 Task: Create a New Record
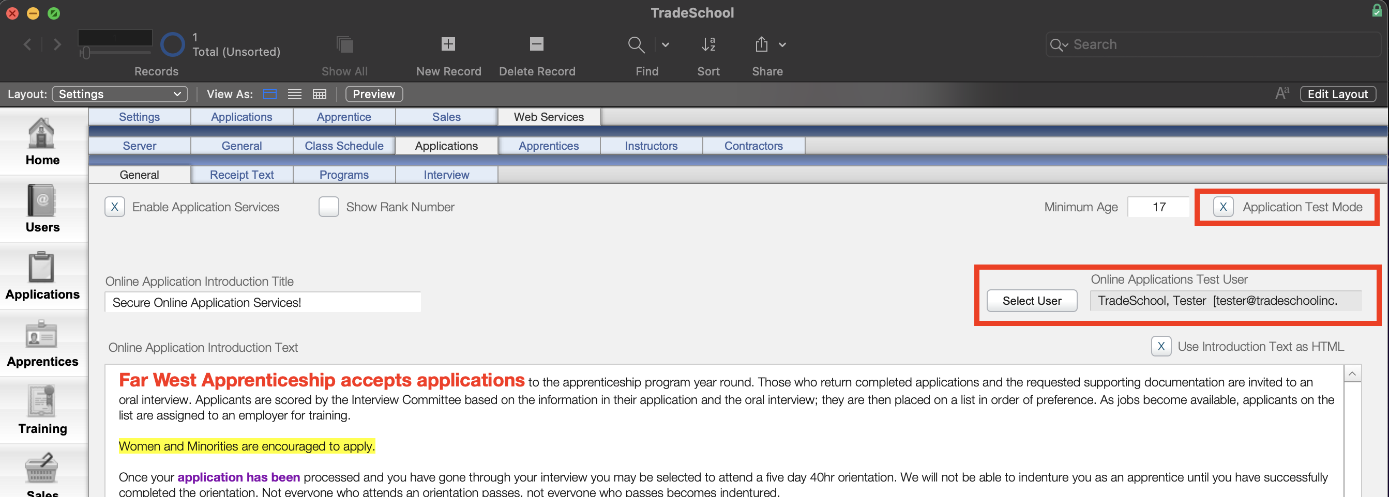click(448, 44)
